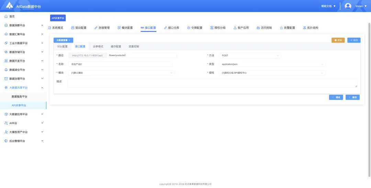Open the 授权 授权分组 dropdown
The width and height of the screenshot is (371, 188).
pyautogui.click(x=272, y=73)
